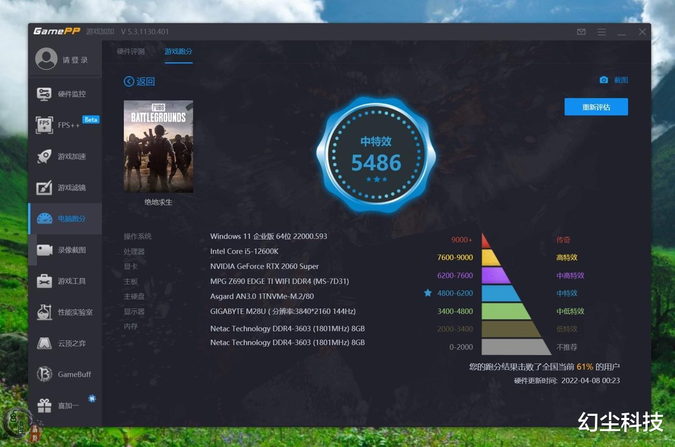The image size is (675, 447).
Task: Open the 游戏滤镜 filter icon
Action: (44, 187)
